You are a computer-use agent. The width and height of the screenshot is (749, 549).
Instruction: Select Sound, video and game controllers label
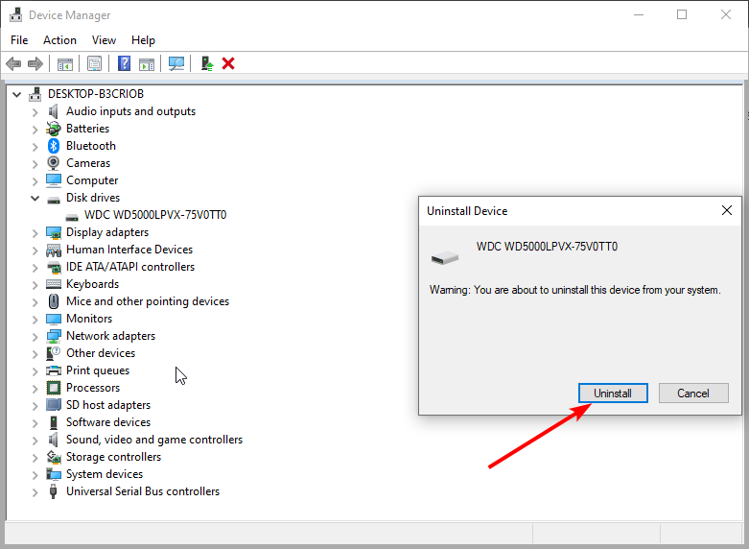point(154,440)
